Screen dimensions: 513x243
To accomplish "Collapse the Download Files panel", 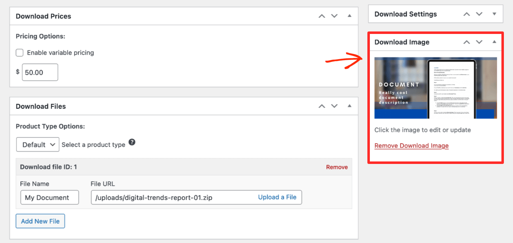I will pyautogui.click(x=349, y=106).
